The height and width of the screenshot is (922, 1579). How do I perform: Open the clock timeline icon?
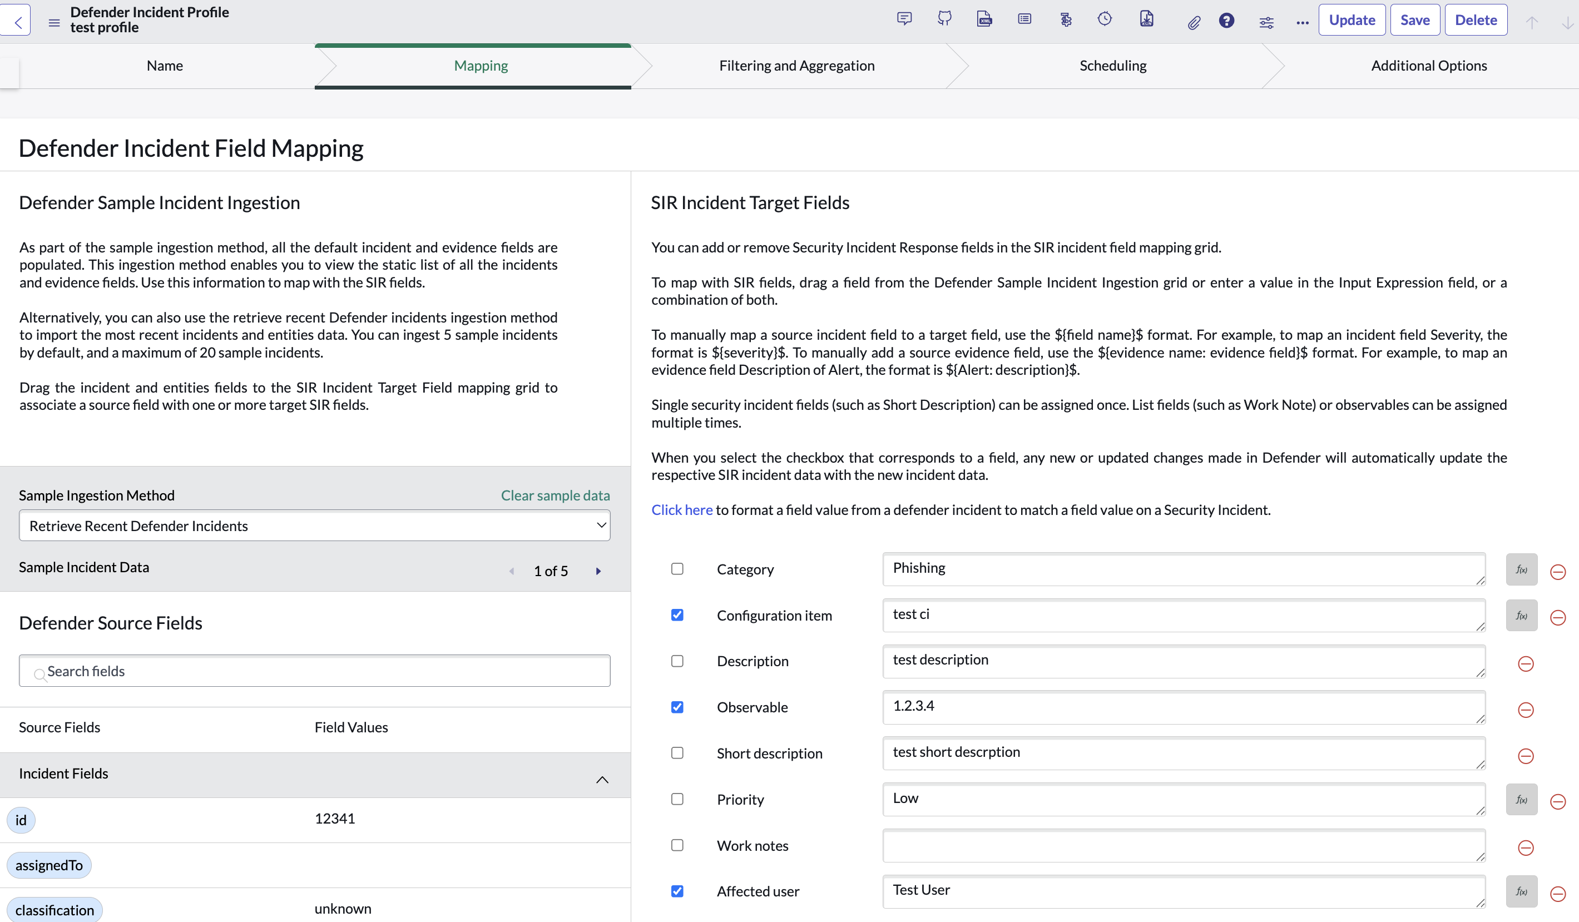[x=1105, y=19]
